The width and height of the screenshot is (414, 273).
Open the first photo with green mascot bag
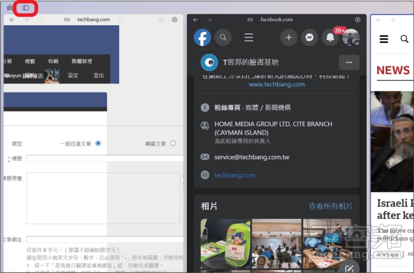[x=225, y=244]
